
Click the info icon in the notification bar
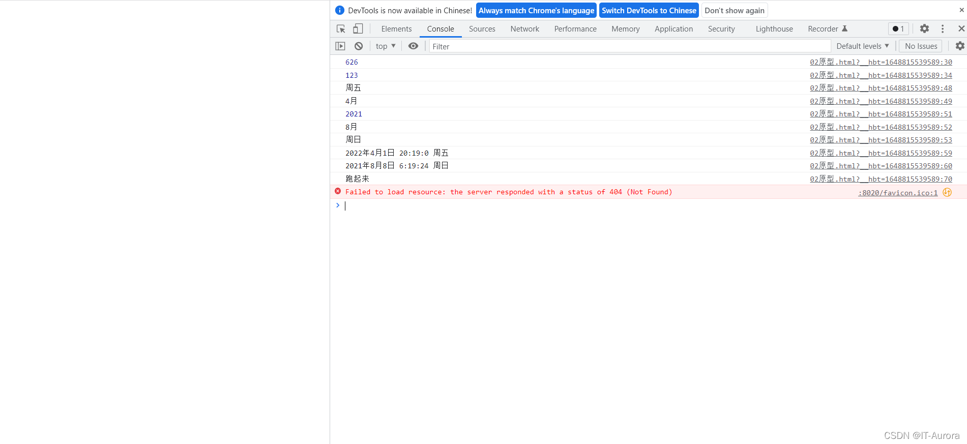[x=340, y=10]
